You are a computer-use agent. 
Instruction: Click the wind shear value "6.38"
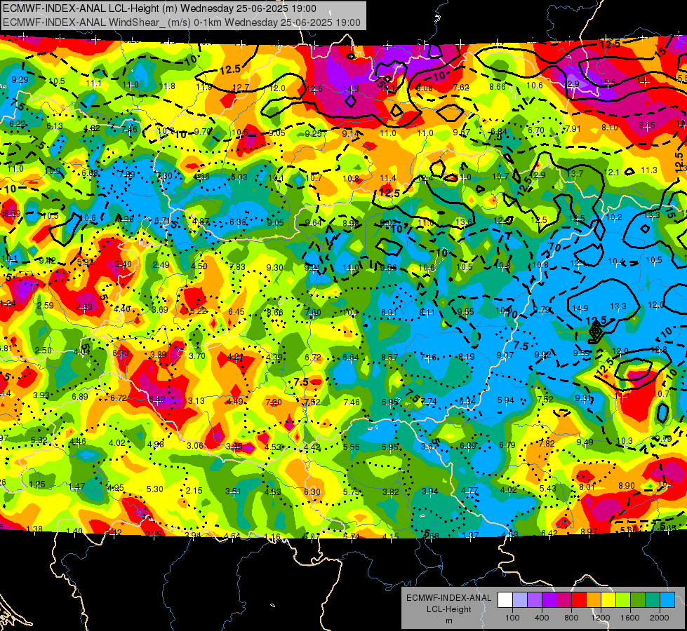(238, 222)
